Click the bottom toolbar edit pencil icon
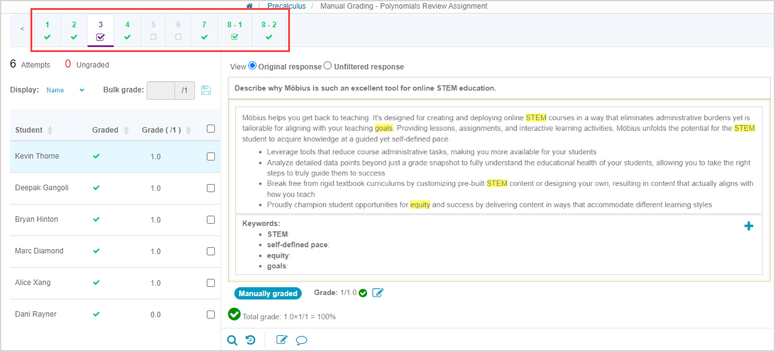The height and width of the screenshot is (352, 775). click(281, 340)
